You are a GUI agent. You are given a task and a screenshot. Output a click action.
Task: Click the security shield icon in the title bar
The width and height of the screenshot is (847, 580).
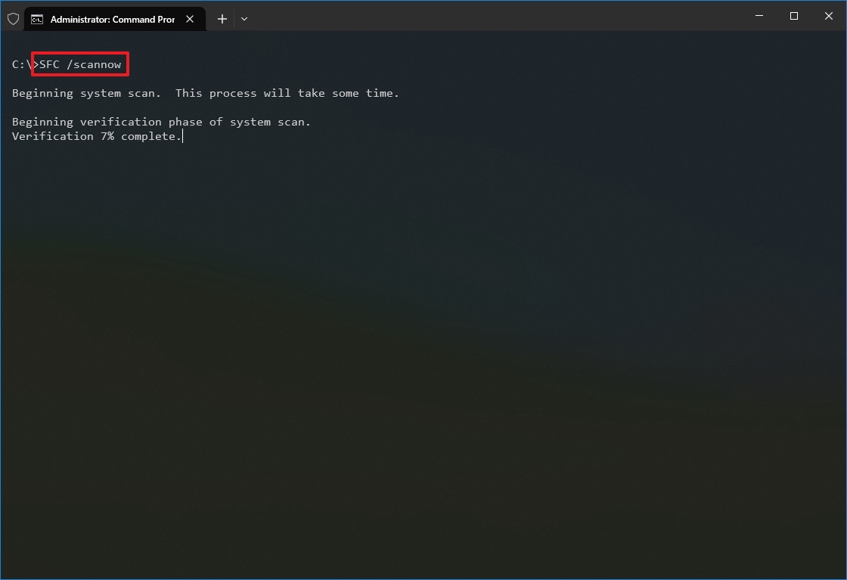[13, 18]
